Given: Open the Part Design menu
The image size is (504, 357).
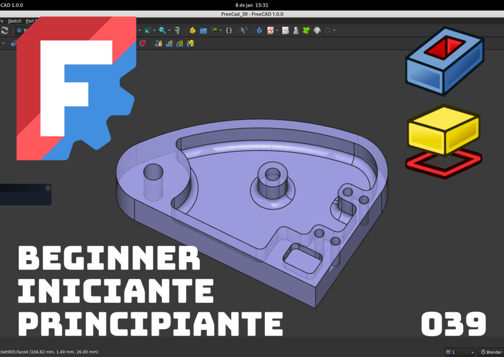Looking at the screenshot, I should pyautogui.click(x=32, y=21).
